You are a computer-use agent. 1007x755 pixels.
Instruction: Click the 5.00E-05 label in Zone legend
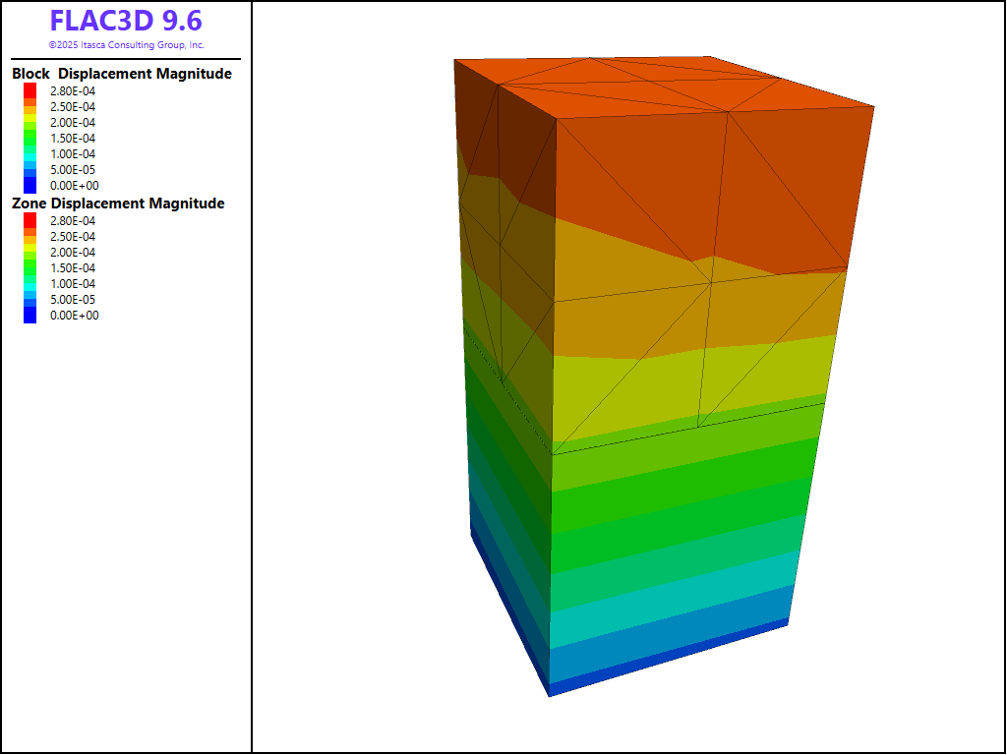click(74, 300)
